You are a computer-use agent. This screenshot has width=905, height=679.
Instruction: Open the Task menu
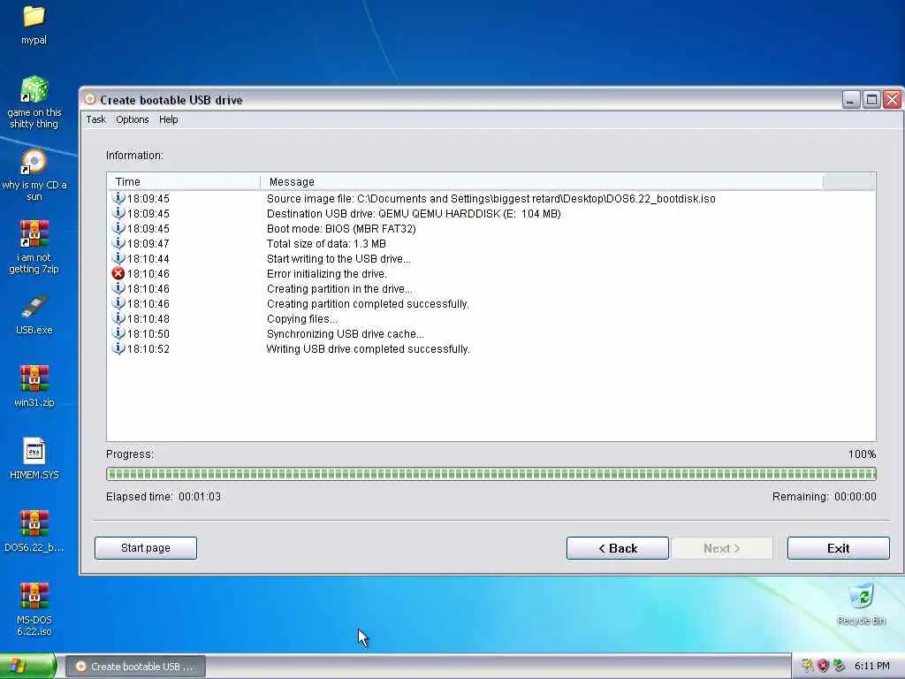pyautogui.click(x=95, y=119)
